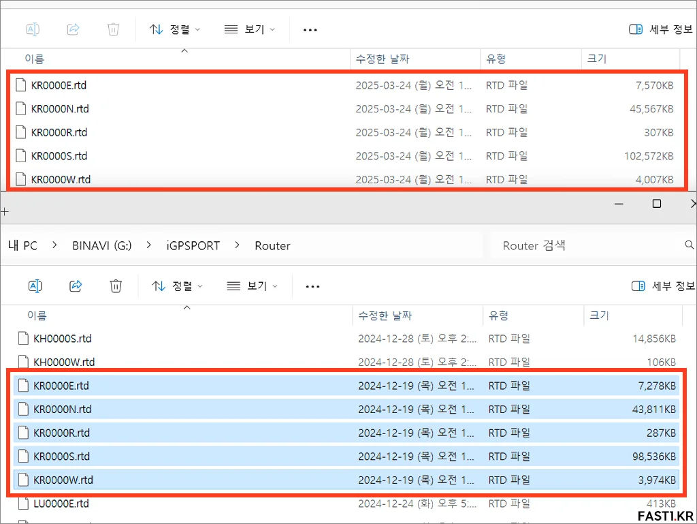Select KR0000R.rtd sized 307KB in upper window
697x524 pixels.
coord(344,132)
